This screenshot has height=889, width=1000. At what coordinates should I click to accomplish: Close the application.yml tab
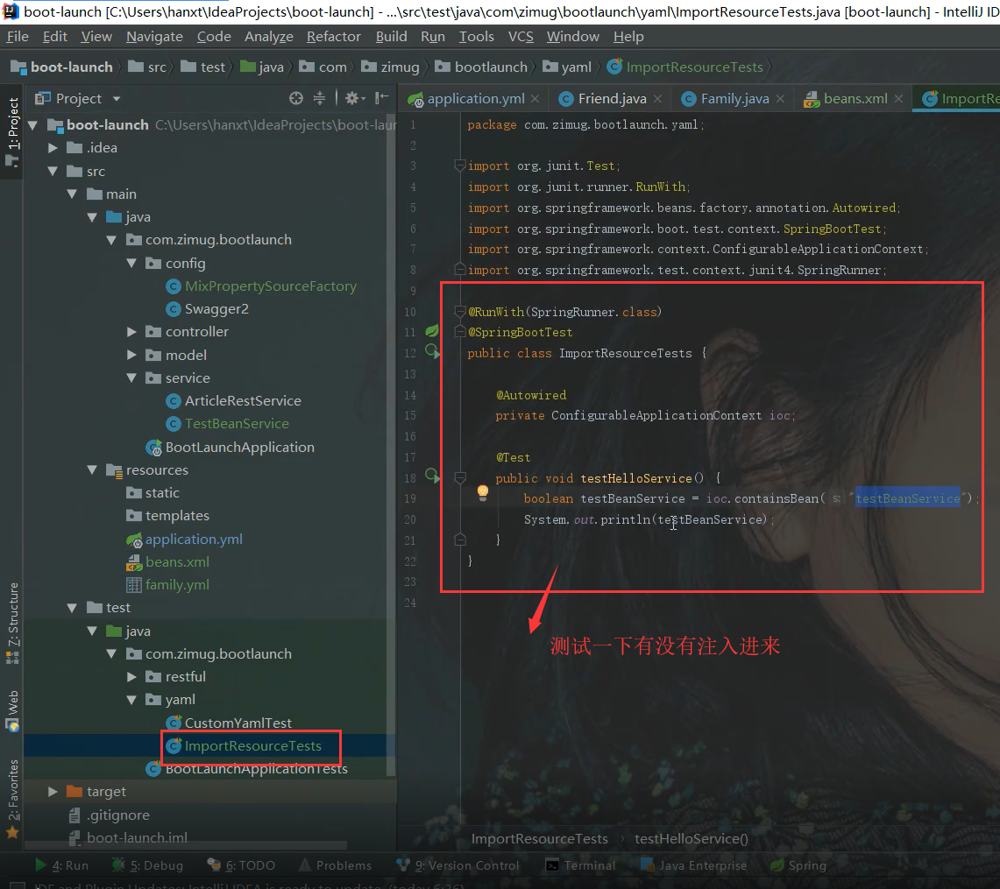[535, 99]
